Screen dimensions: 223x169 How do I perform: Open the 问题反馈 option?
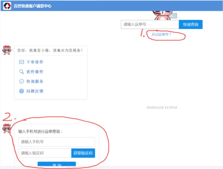tap(35, 91)
